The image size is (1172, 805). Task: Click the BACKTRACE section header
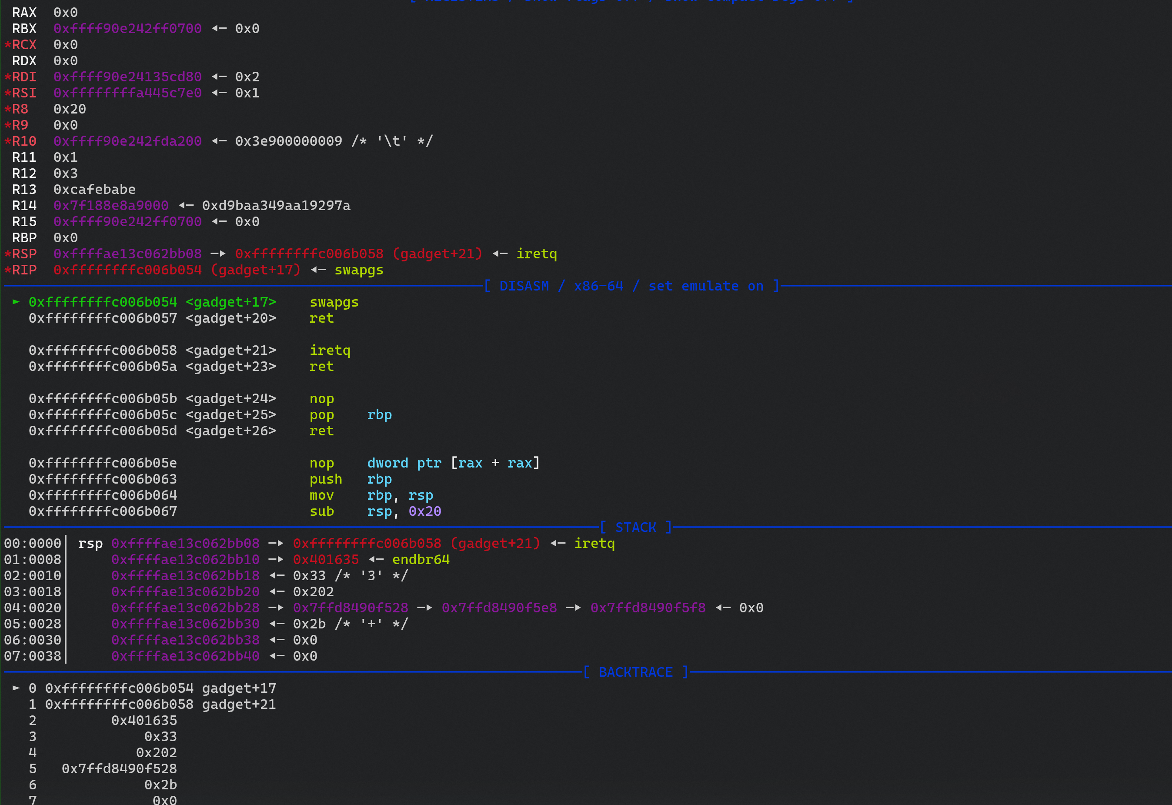[x=636, y=672]
